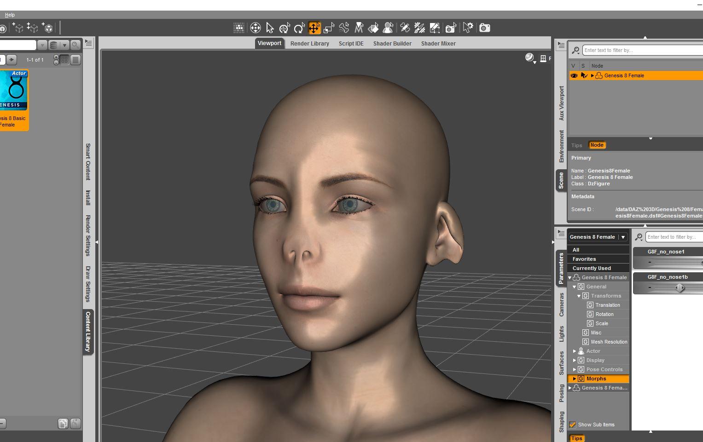The image size is (703, 442).
Task: Toggle the brick-pattern toolbar icon
Action: pyautogui.click(x=239, y=28)
